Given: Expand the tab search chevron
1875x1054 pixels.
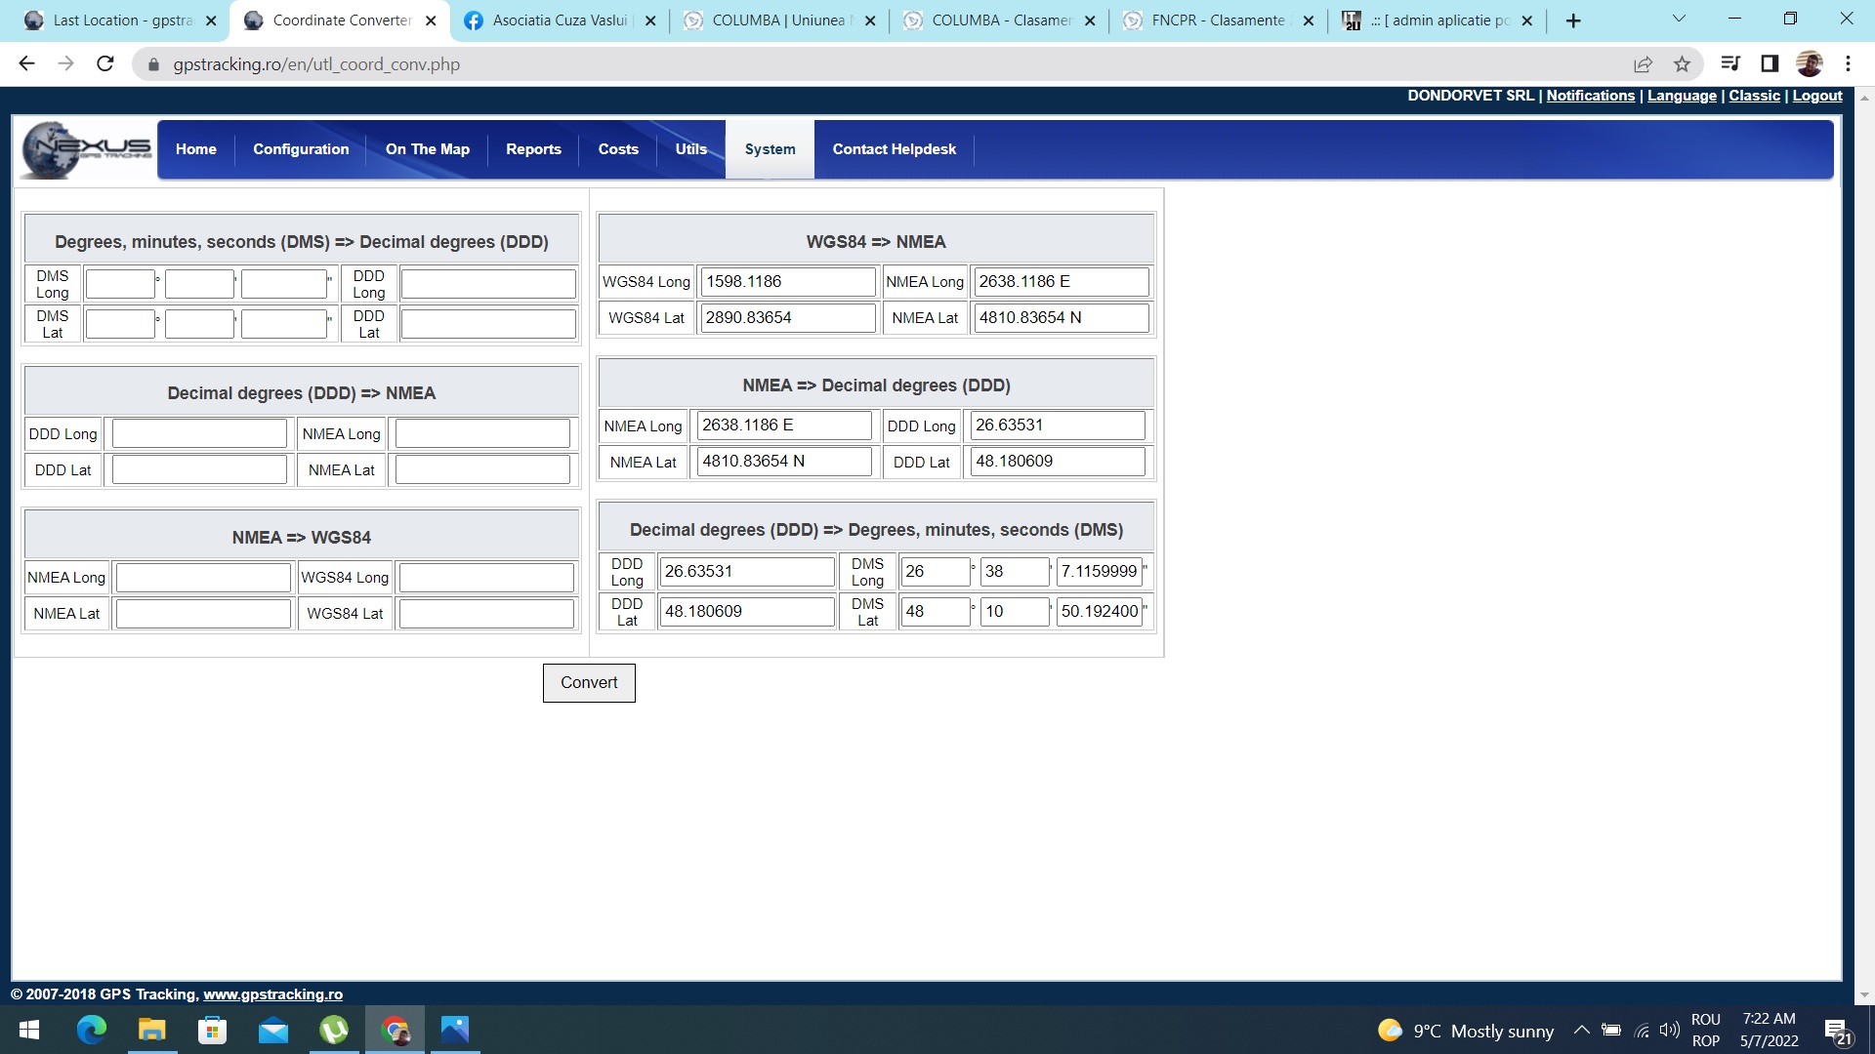Looking at the screenshot, I should coord(1679,19).
